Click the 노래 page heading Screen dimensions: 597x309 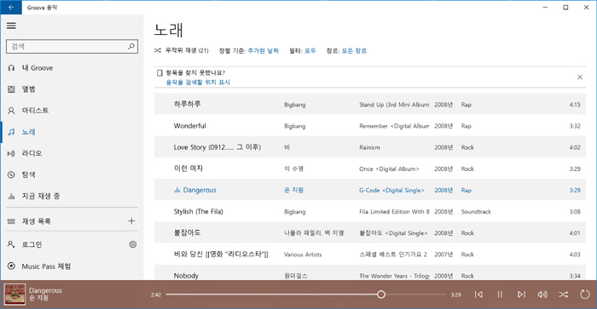168,30
